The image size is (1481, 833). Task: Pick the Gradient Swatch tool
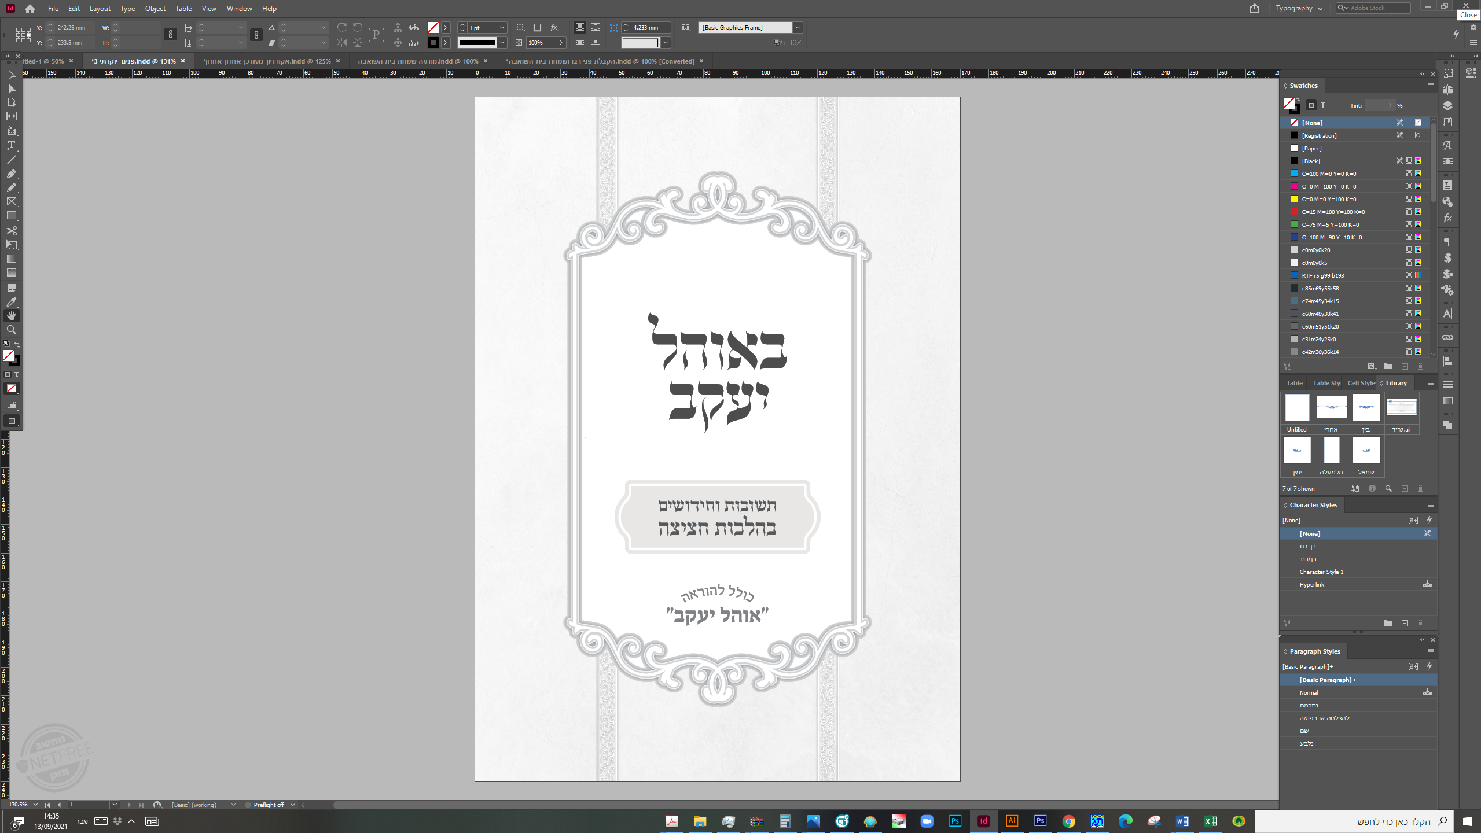tap(11, 259)
